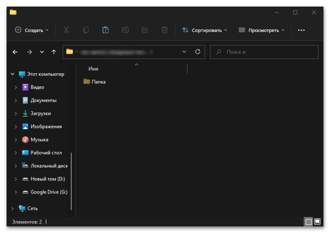Open the address bar history dropdown

[x=184, y=52]
